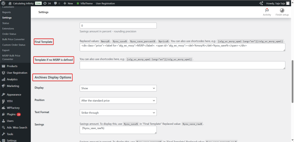
Task: Click the WordPress logo icon
Action: pyautogui.click(x=4, y=3)
